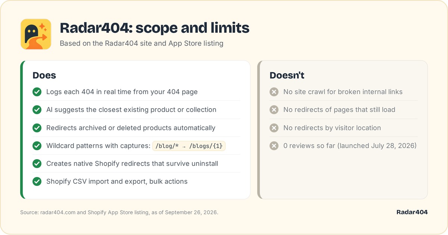
Task: Click green check beside 'Wildcard patterns with captures'
Action: [x=37, y=146]
